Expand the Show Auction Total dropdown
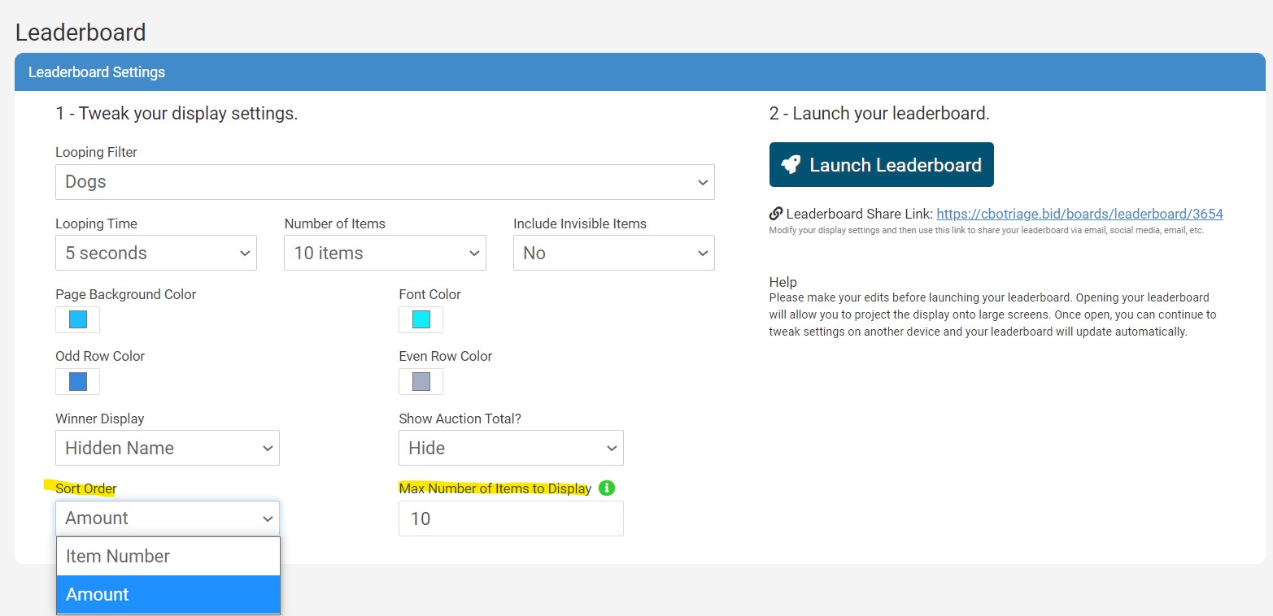The width and height of the screenshot is (1273, 616). pyautogui.click(x=511, y=448)
